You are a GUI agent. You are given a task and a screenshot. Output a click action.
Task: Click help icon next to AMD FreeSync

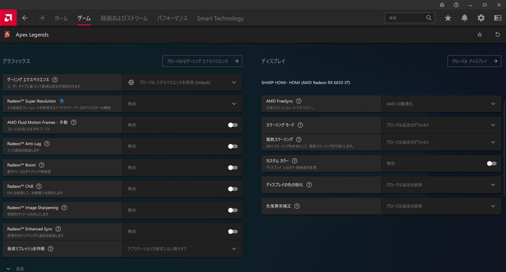pos(298,101)
